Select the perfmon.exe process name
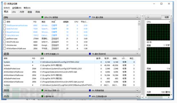The width and height of the screenshot is (177, 103). point(12,39)
